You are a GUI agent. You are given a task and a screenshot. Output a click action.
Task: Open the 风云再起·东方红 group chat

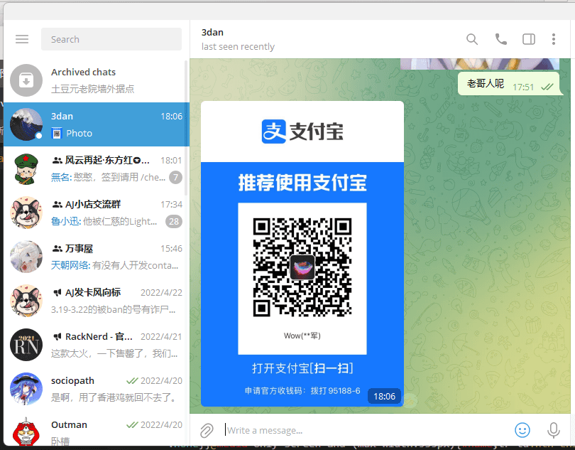[96, 168]
